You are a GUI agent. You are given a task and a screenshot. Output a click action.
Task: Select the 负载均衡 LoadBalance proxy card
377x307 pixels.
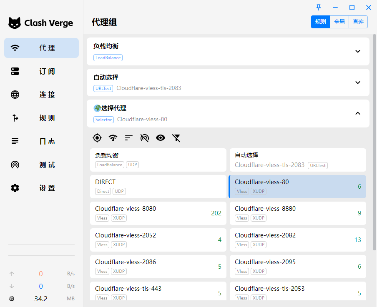[158, 160]
